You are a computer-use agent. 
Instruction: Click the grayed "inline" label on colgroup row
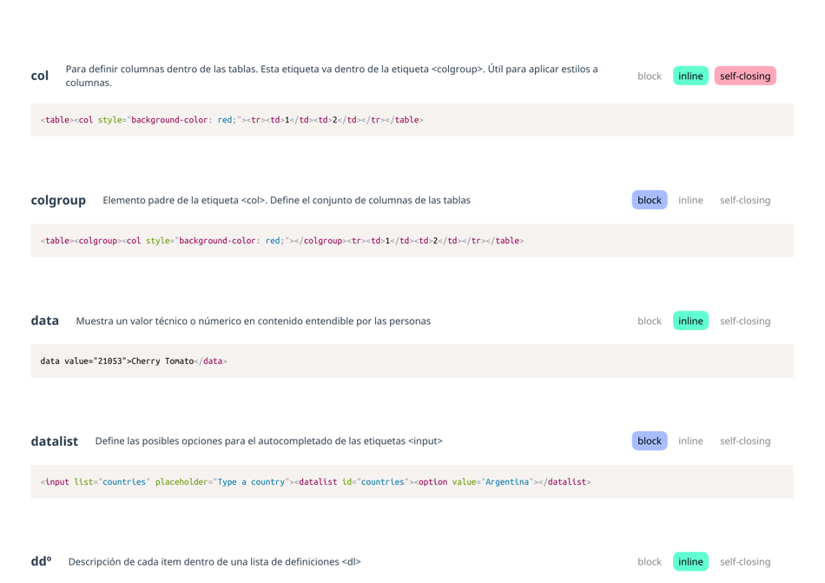[x=690, y=200]
